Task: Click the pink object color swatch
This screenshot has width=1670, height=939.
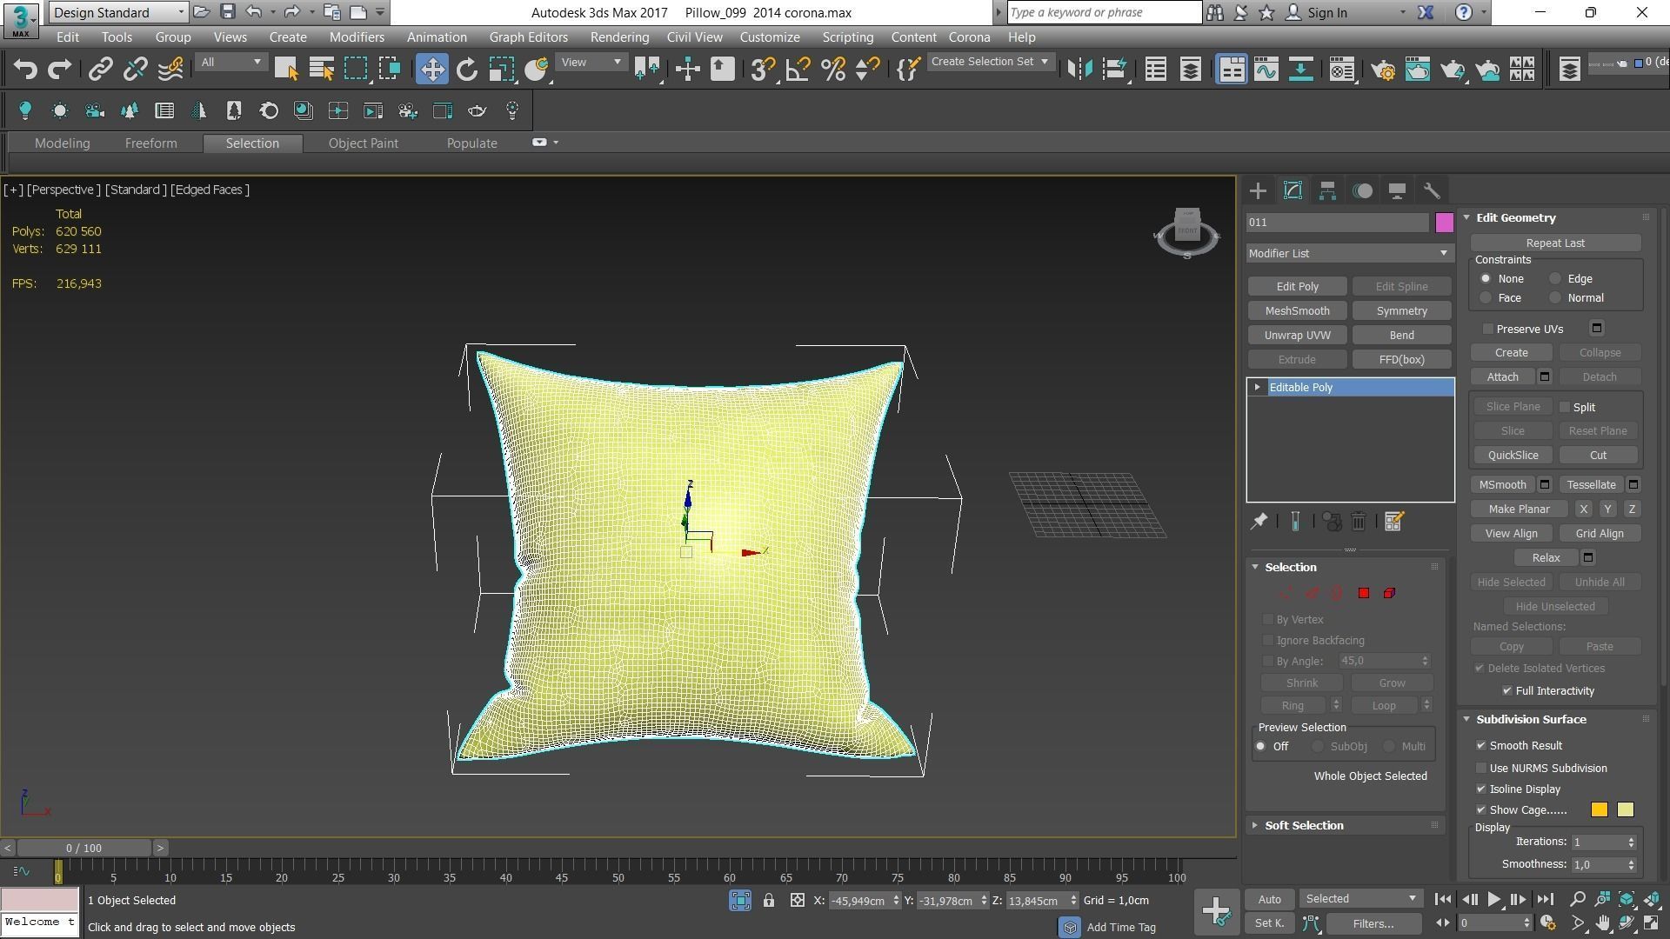Action: tap(1444, 223)
